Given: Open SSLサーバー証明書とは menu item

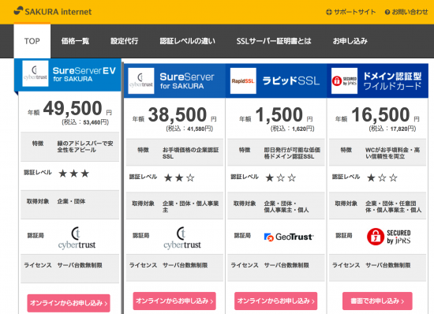Looking at the screenshot, I should (274, 41).
